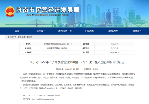Click the 济南市民营经济发展局 site title

tap(48, 10)
